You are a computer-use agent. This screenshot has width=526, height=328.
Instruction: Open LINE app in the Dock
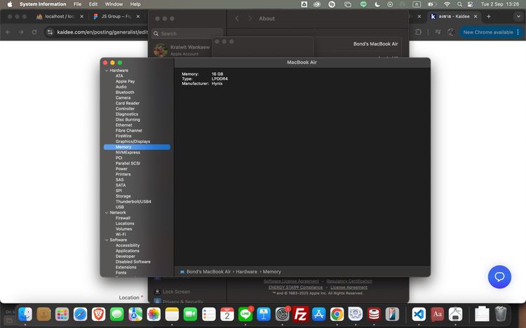[245, 314]
